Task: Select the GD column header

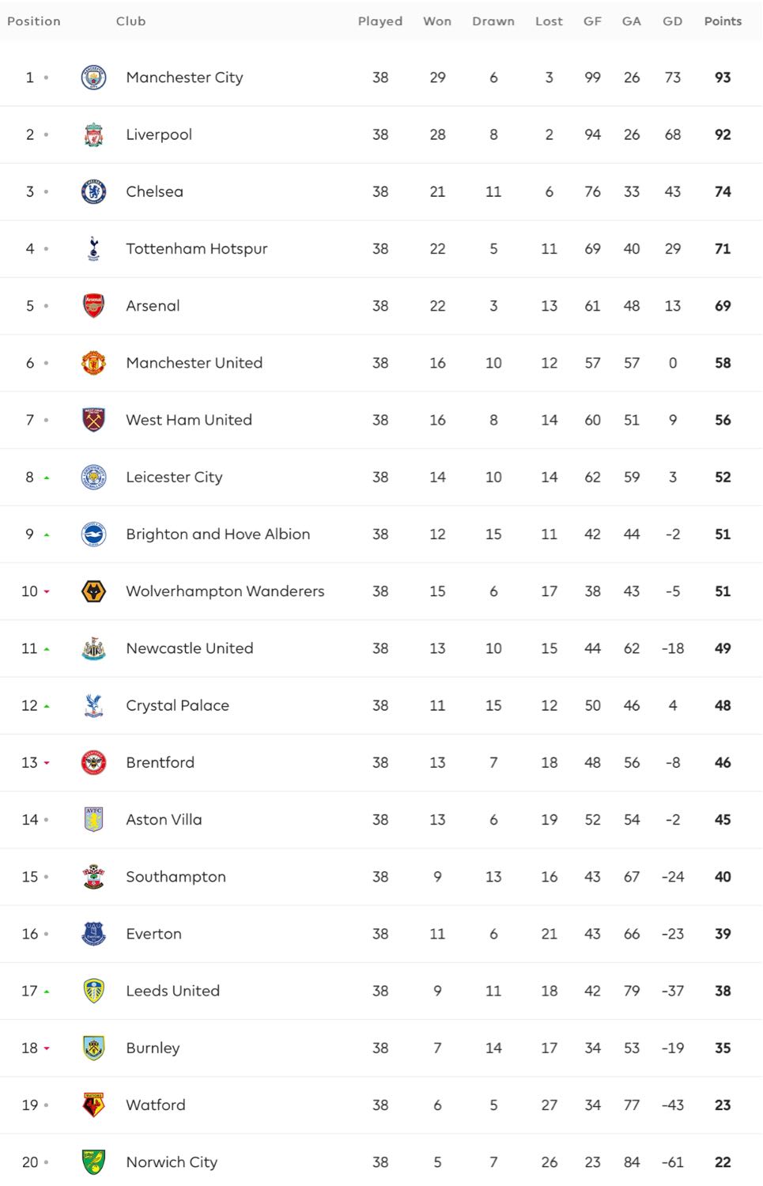Action: tap(673, 21)
